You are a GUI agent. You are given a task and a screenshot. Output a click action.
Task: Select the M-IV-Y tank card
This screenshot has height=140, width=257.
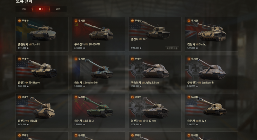coord(211,110)
